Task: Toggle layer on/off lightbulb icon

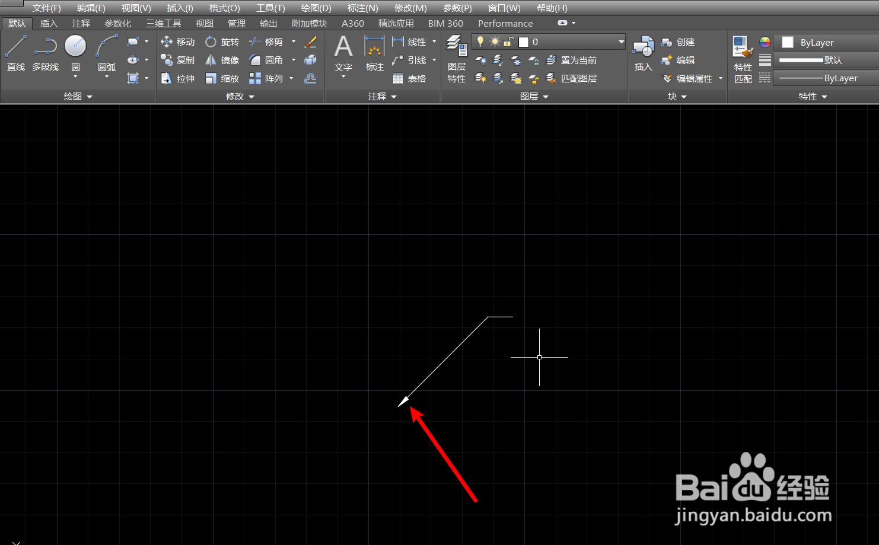Action: [480, 42]
